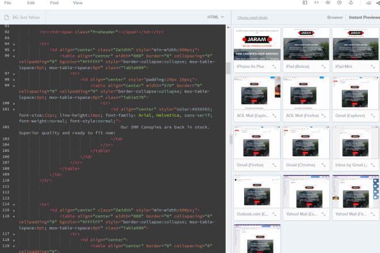380x253 pixels.
Task: Collapse code fold at line 95
Action: [14, 50]
